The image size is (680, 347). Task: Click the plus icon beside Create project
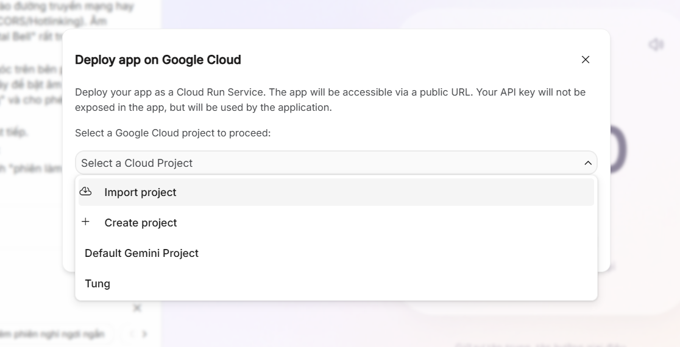click(86, 222)
